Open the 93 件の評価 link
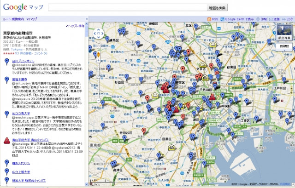Viewport: 295px width, 188px height. [24, 53]
